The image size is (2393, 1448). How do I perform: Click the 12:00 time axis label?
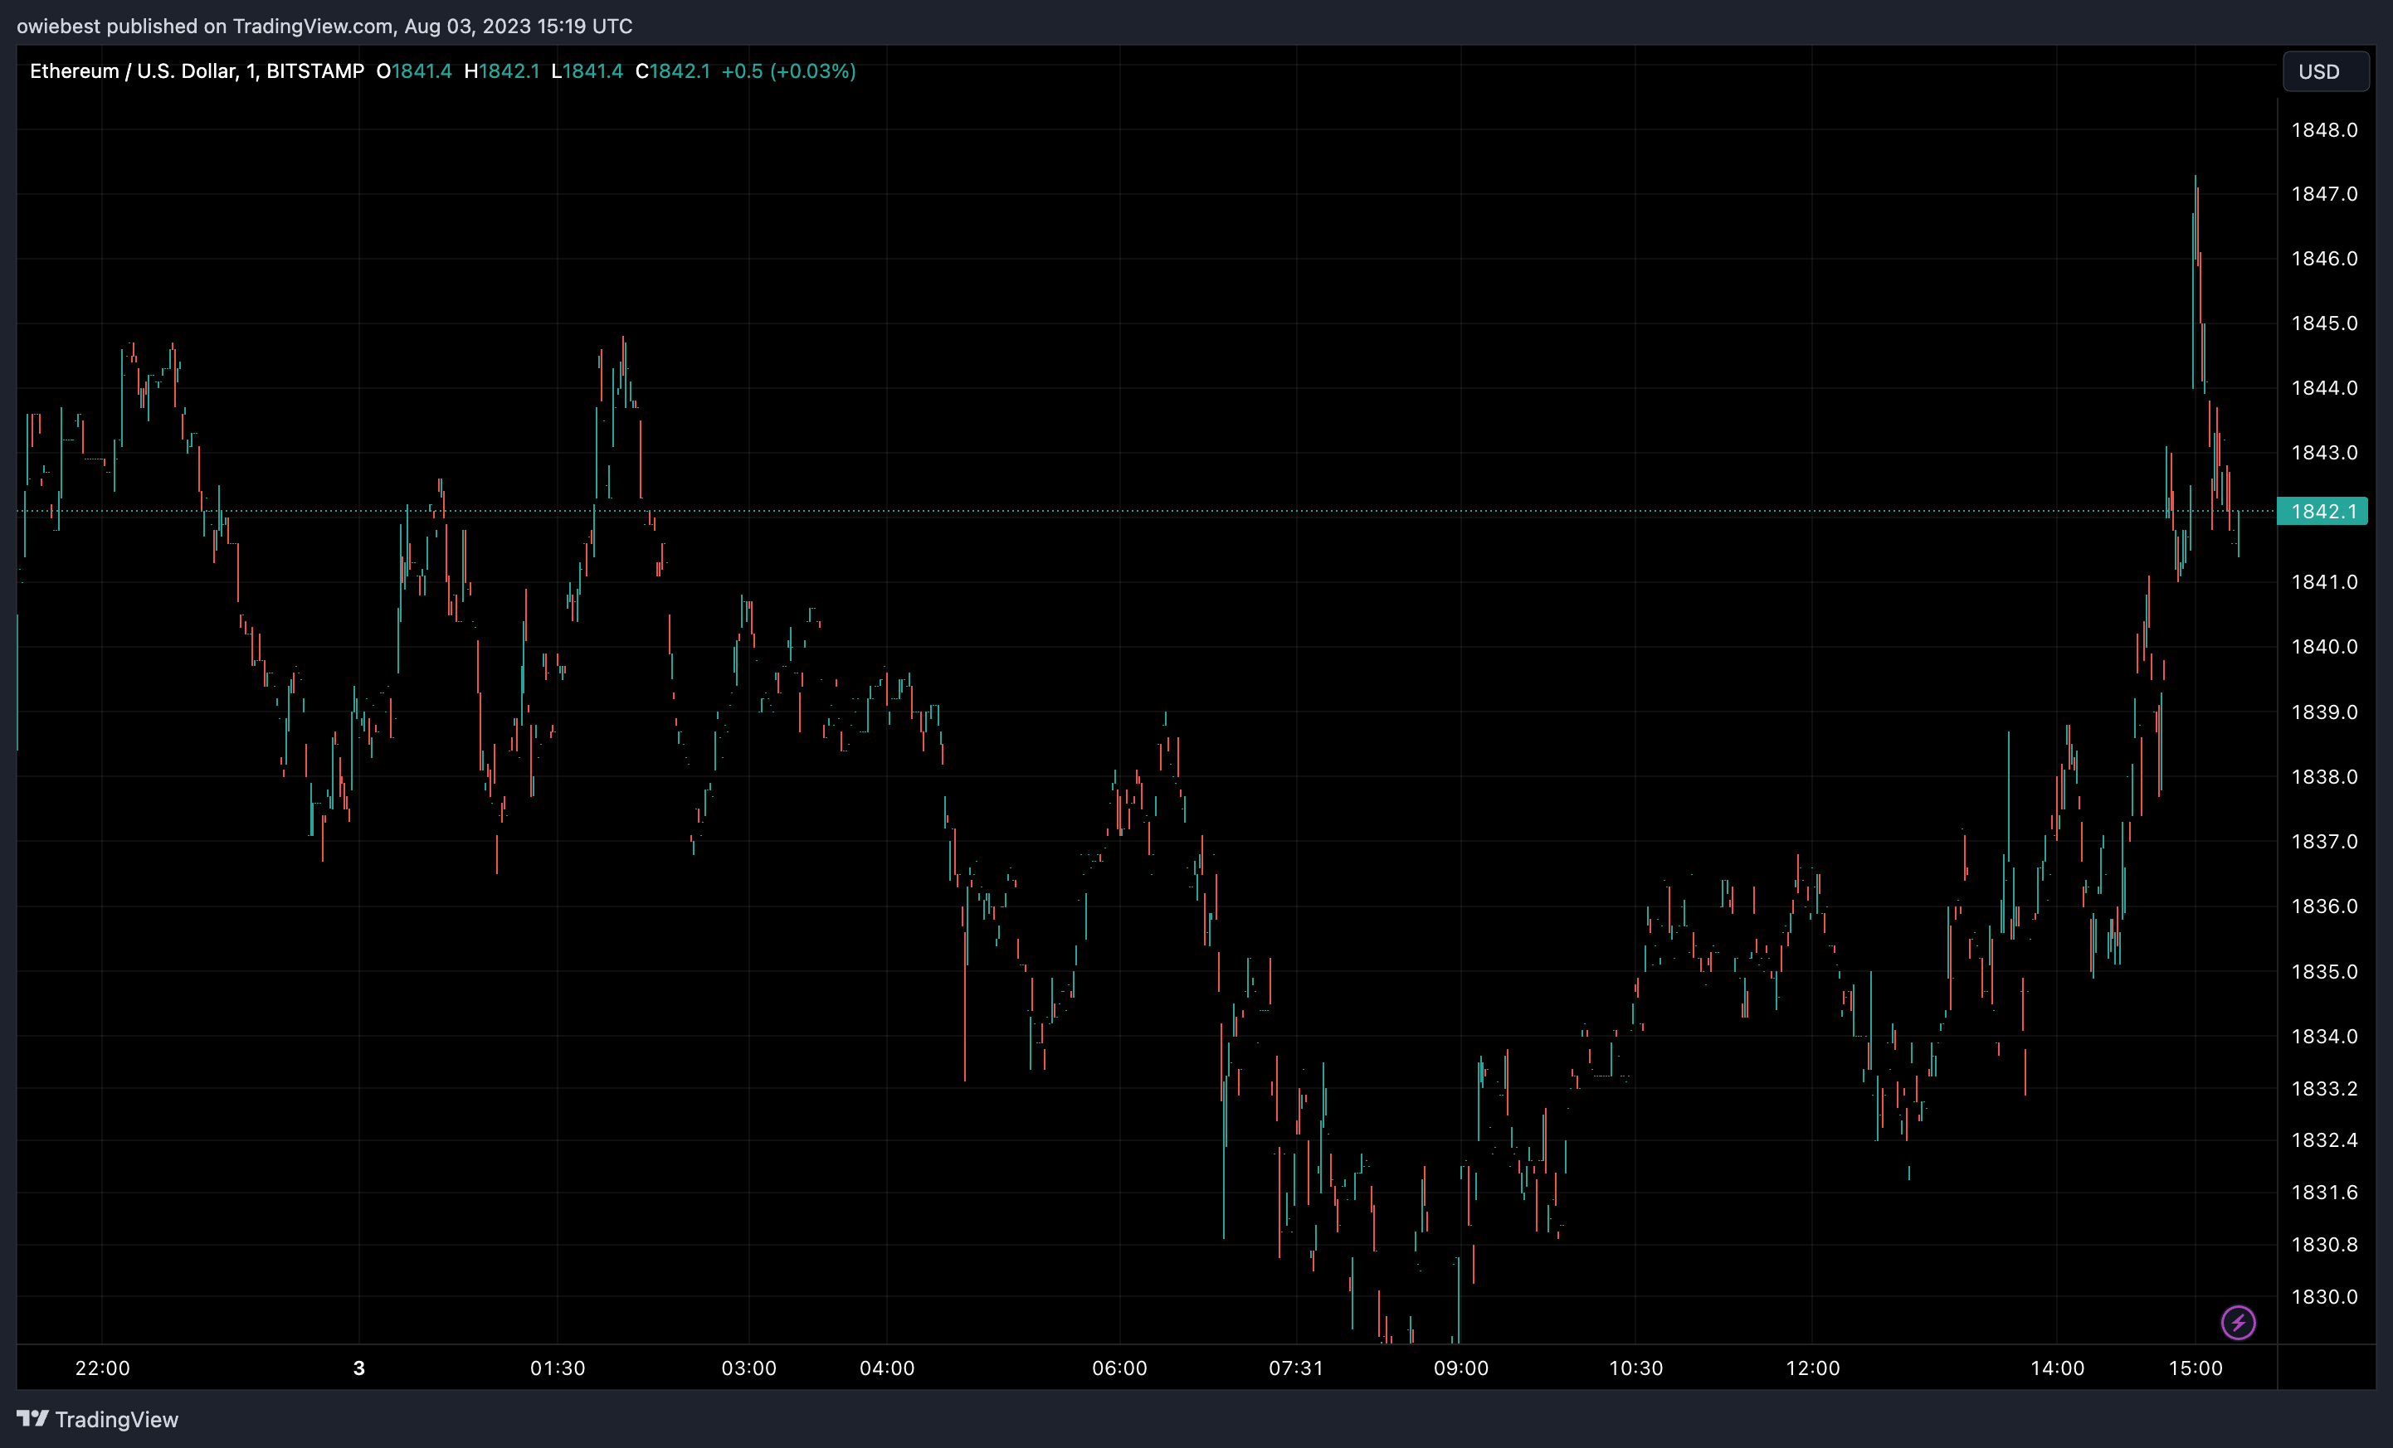coord(1812,1368)
